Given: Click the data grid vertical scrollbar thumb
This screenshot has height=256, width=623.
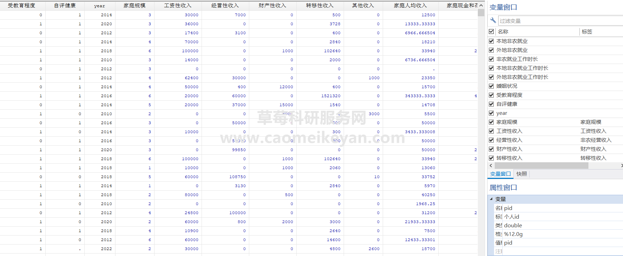Looking at the screenshot, I should coord(481,13).
